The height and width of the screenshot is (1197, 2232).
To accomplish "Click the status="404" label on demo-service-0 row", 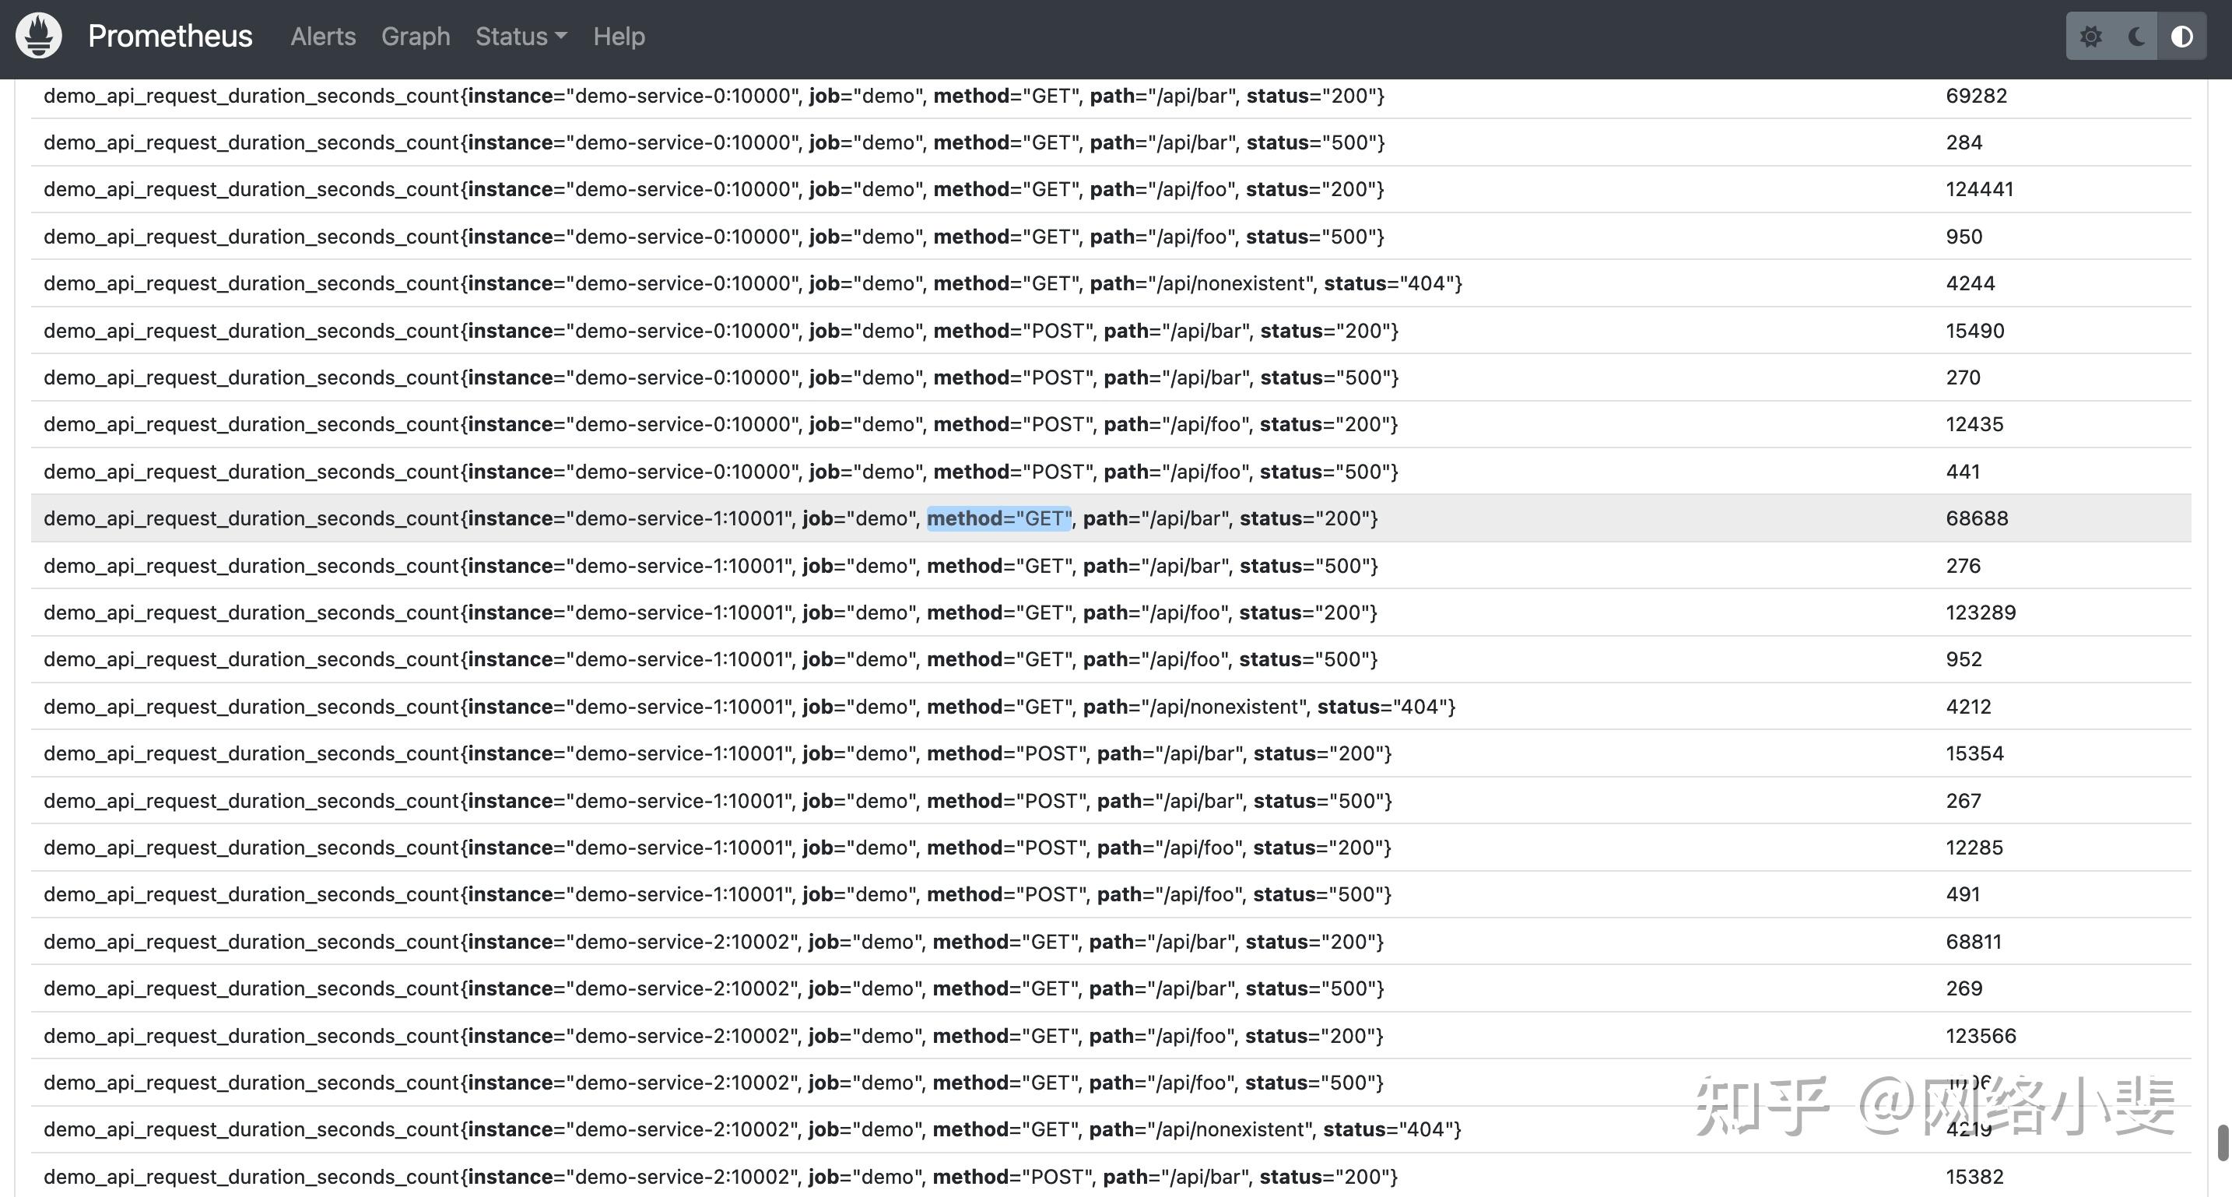I will (1392, 283).
